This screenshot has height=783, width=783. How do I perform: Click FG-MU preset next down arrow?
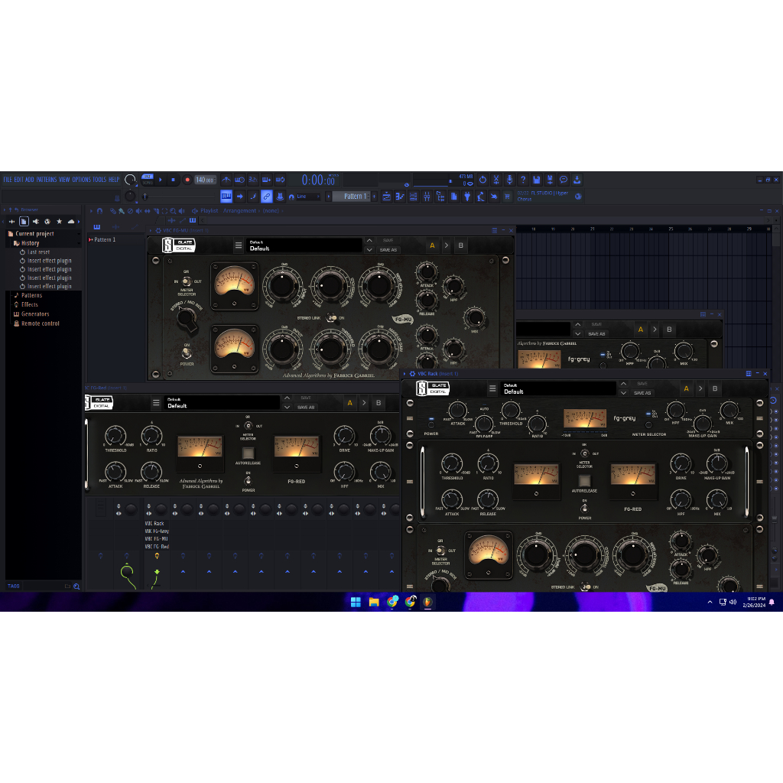(369, 250)
